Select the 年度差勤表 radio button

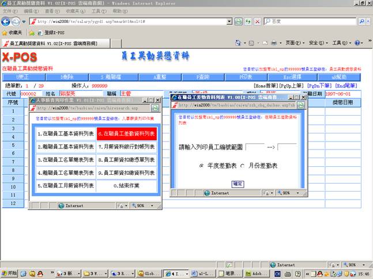click(x=201, y=165)
